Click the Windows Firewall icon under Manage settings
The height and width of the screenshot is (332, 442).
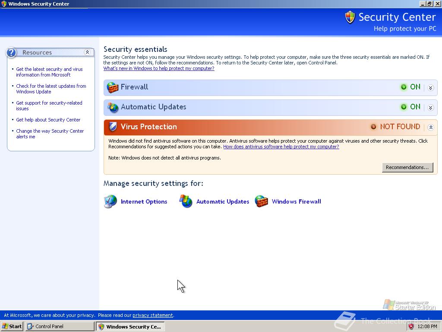click(x=261, y=201)
